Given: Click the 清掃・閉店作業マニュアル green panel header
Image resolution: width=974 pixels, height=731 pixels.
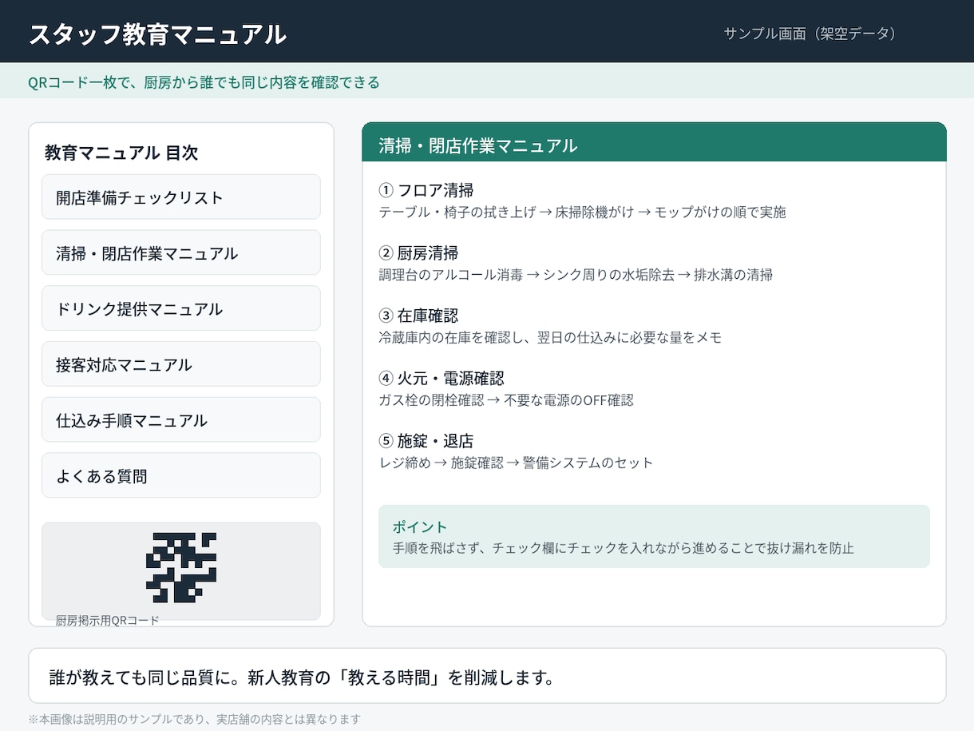Looking at the screenshot, I should [x=654, y=142].
